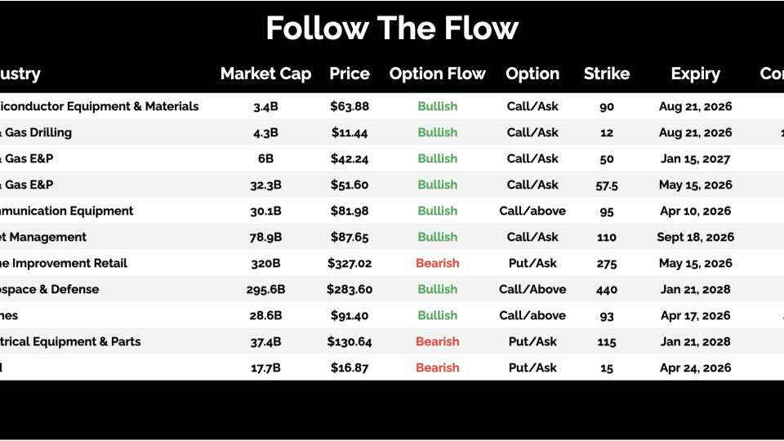Click the Sept 18, 2026 expiry cell
The height and width of the screenshot is (441, 784).
tap(695, 237)
